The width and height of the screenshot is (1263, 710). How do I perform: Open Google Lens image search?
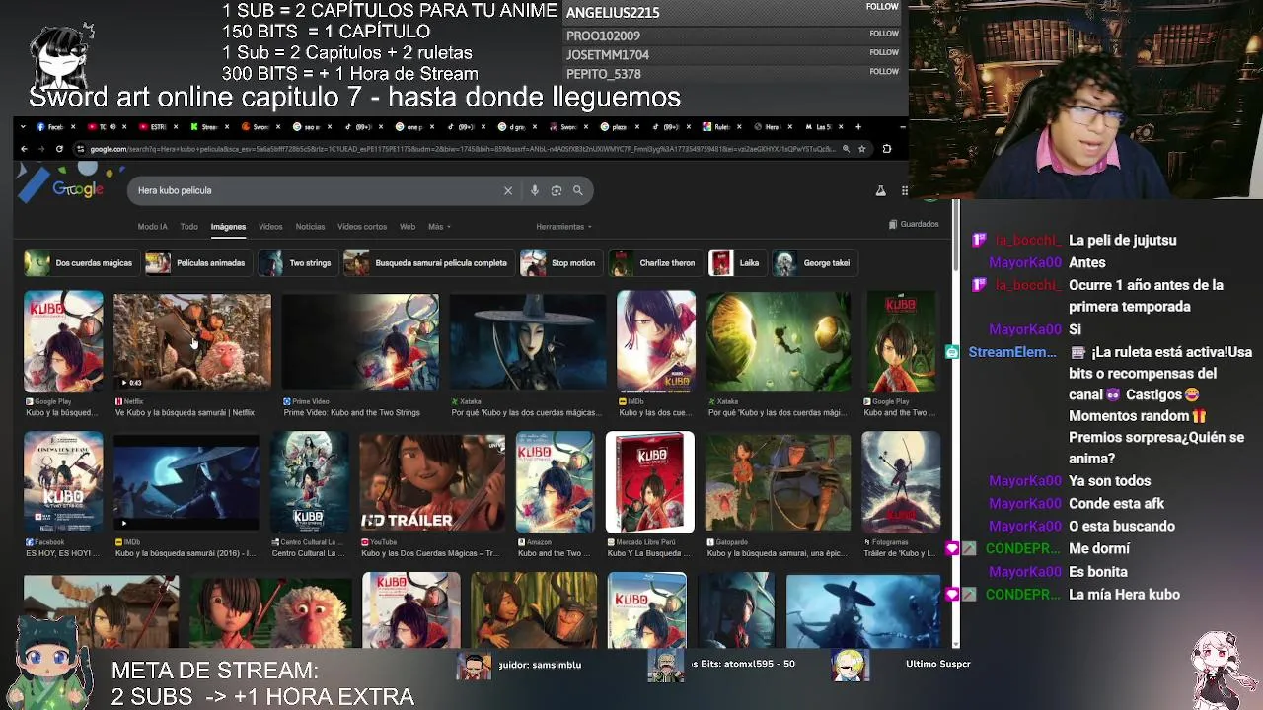(557, 190)
